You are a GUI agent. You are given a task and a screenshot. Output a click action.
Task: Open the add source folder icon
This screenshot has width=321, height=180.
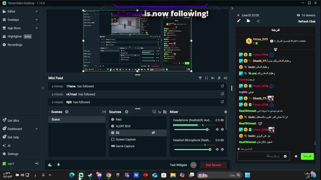[165, 112]
